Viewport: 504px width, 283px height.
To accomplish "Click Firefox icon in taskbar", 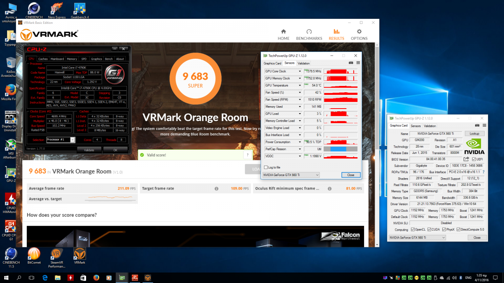I will tap(96, 278).
